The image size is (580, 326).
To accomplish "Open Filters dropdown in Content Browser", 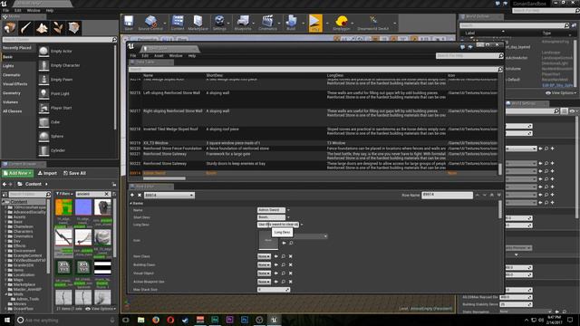I will [x=64, y=194].
